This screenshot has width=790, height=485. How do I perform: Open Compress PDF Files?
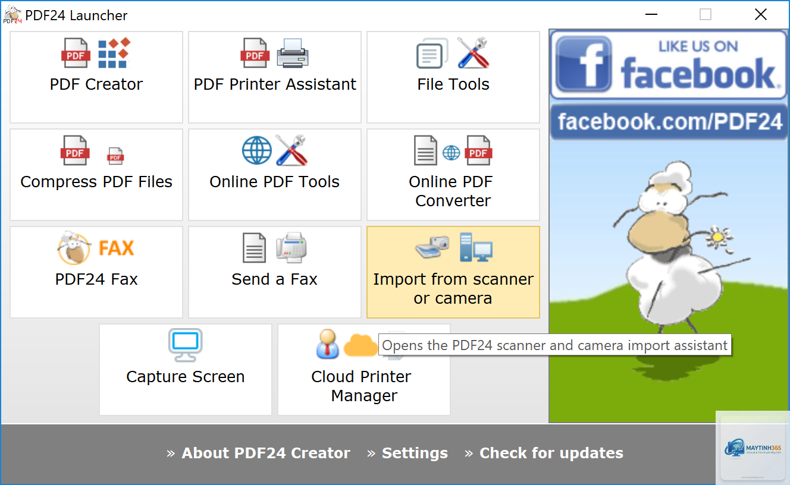point(96,175)
